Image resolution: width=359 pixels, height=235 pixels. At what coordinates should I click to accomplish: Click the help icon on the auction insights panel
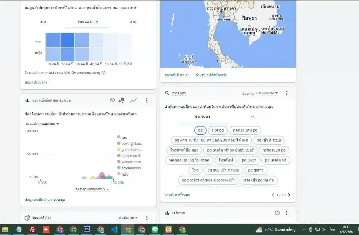coord(112,101)
